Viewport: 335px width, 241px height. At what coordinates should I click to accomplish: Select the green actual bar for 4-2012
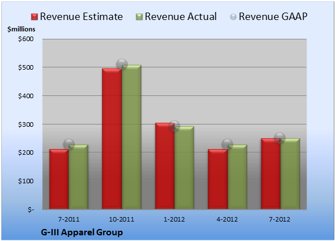[238, 177]
